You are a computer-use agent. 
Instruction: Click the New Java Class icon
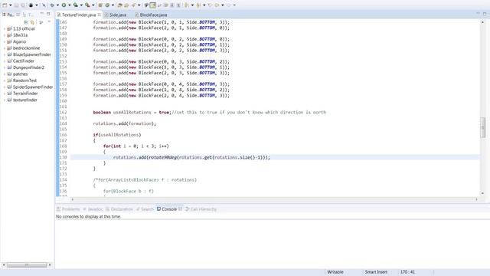(107, 5)
